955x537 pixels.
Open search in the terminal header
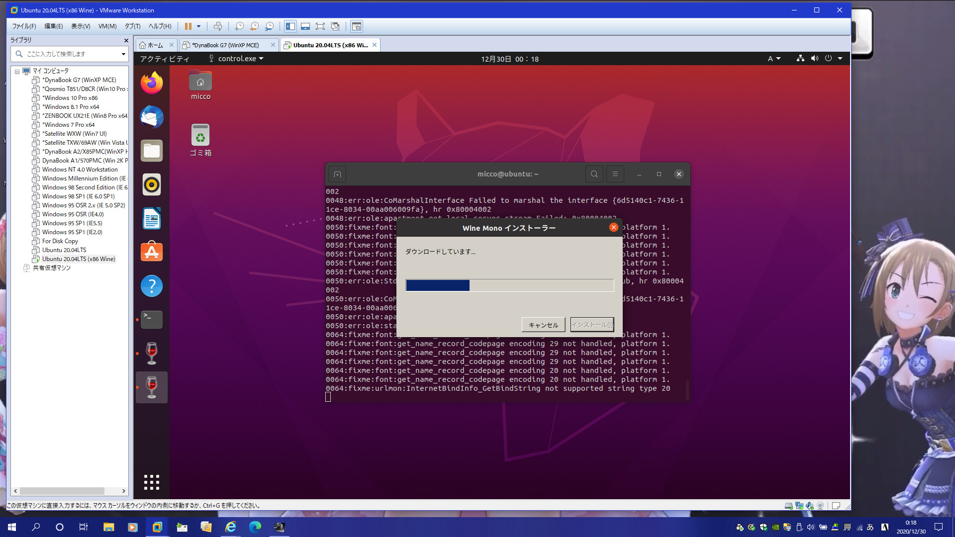click(594, 174)
